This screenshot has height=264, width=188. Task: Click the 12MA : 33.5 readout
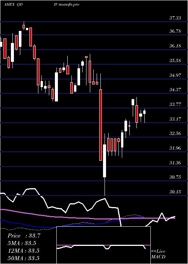coord(23,251)
